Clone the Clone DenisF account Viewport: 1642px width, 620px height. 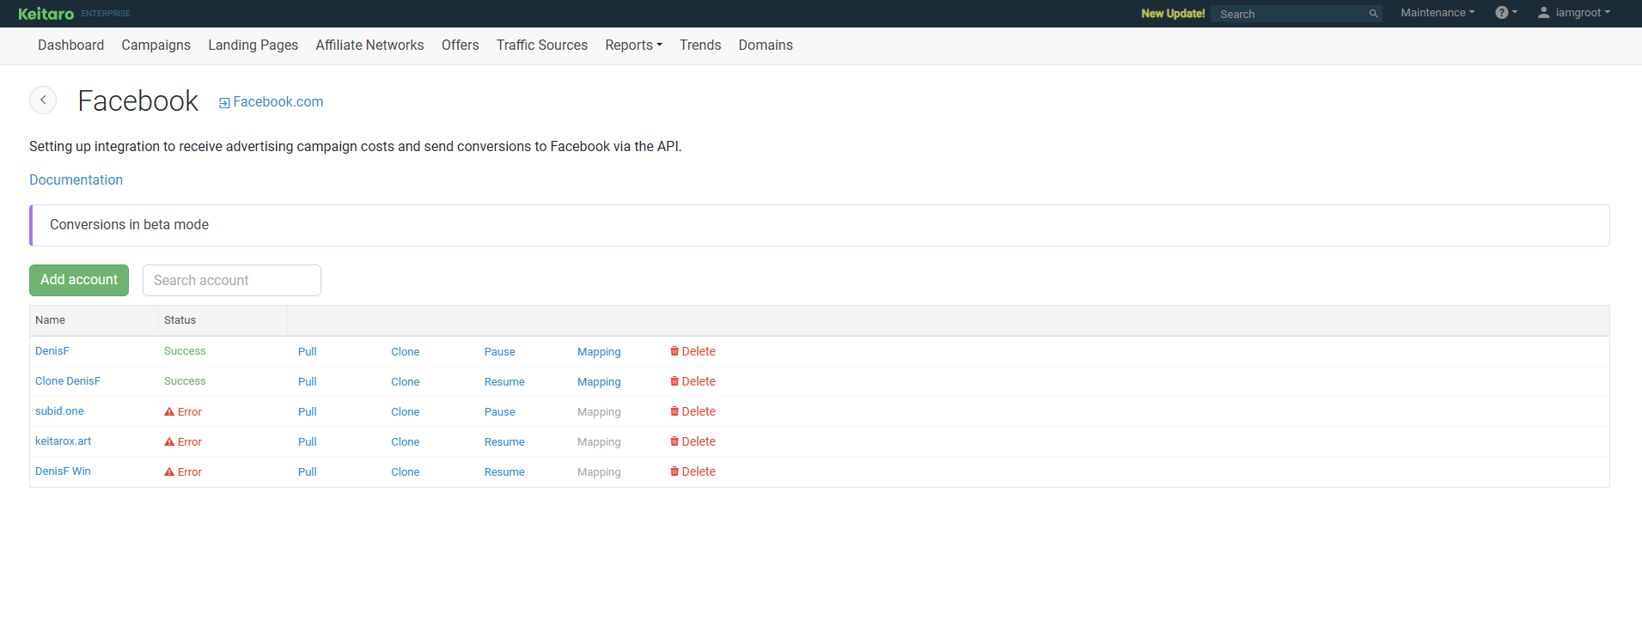[405, 382]
